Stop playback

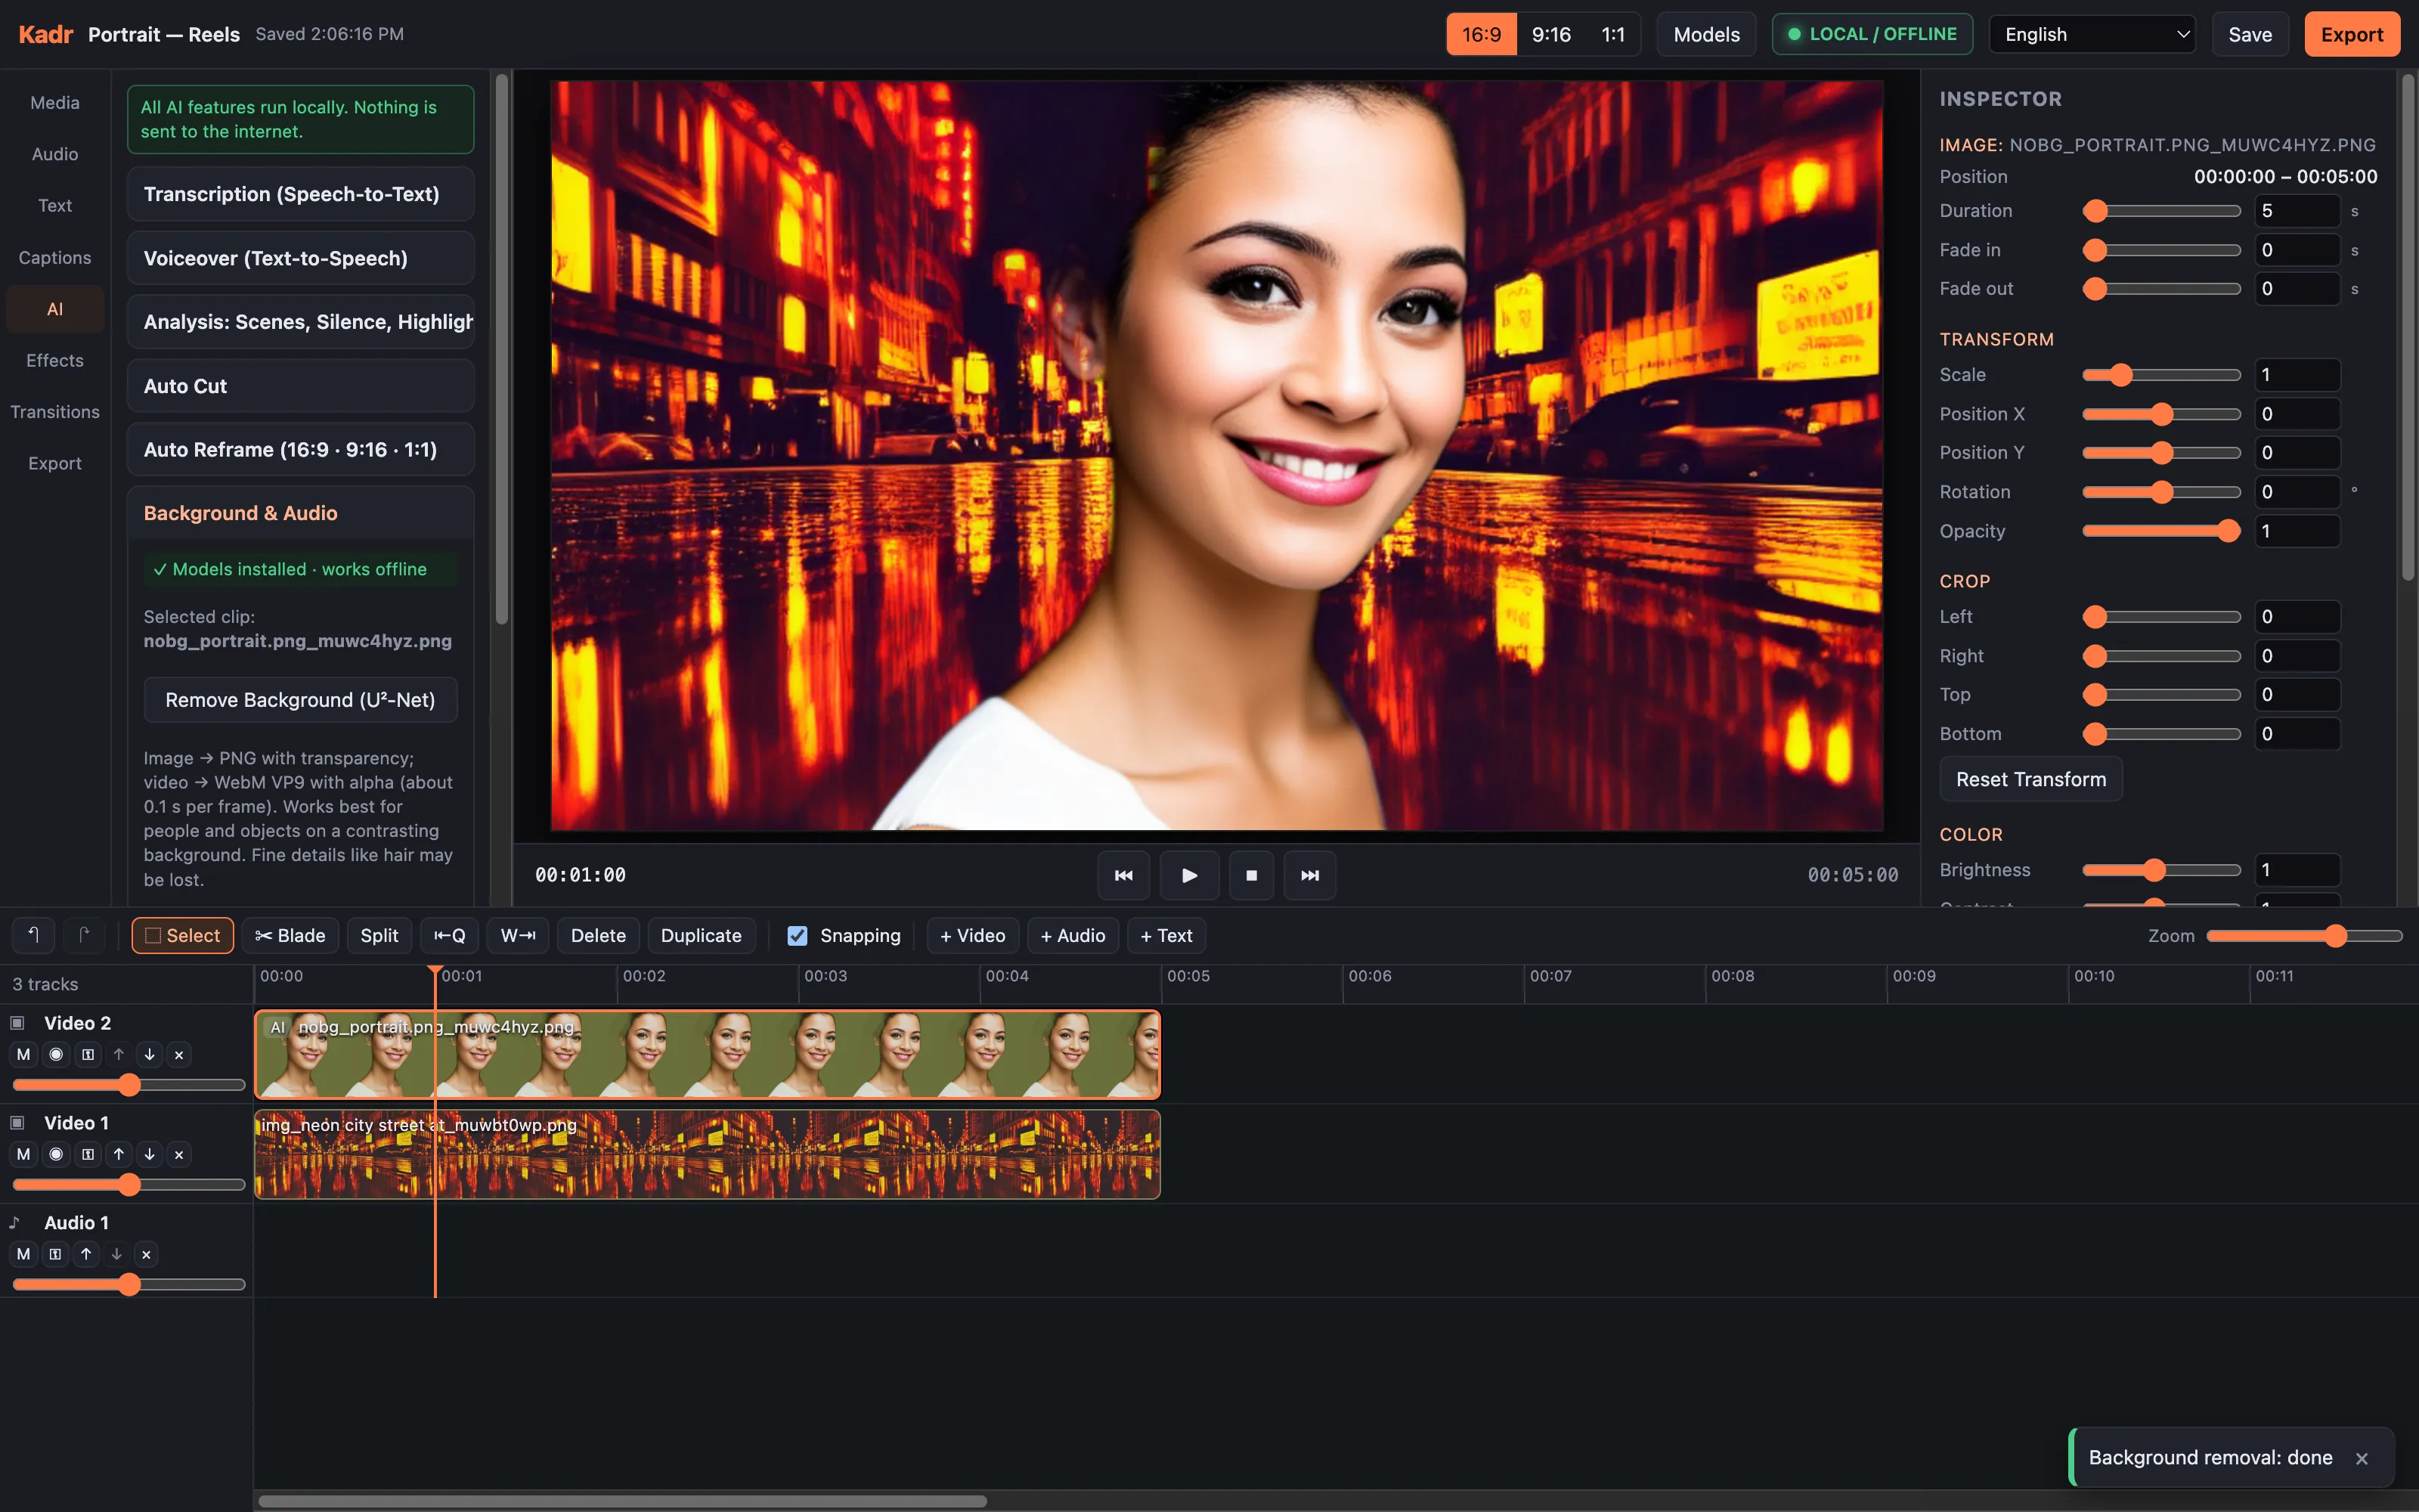1250,875
